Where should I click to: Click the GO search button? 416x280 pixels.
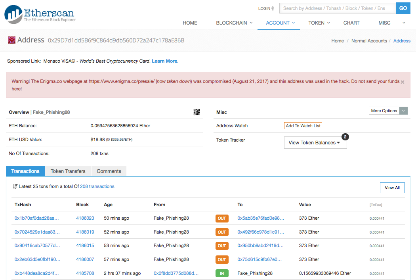click(x=403, y=8)
